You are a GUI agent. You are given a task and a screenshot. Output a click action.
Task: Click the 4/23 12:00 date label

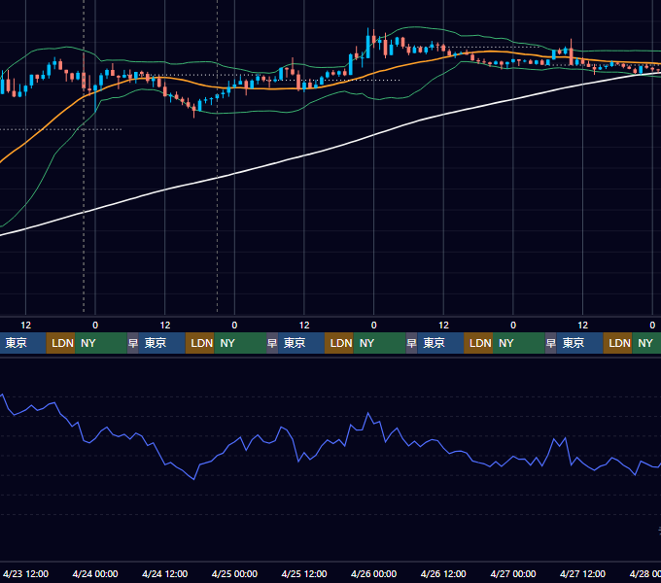[x=25, y=573]
